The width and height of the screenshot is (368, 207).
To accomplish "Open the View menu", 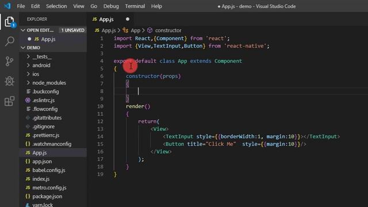I will coord(79,6).
